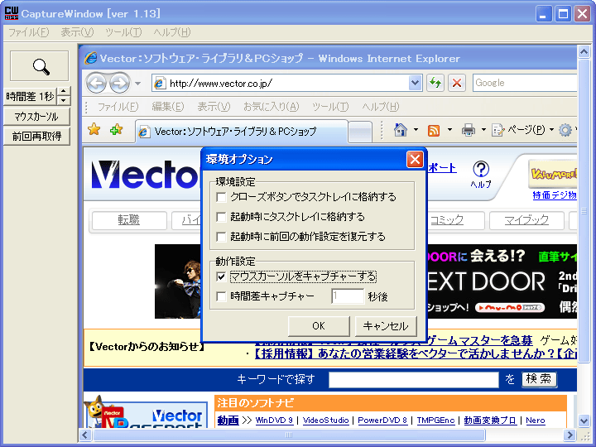Click the IE Home icon
Viewport: 596px width, 447px height.
(x=401, y=130)
